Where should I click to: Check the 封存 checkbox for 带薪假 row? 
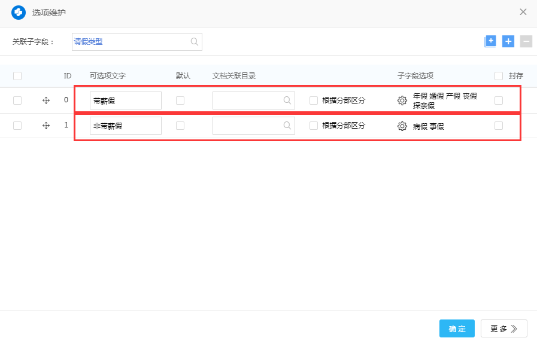pos(499,101)
